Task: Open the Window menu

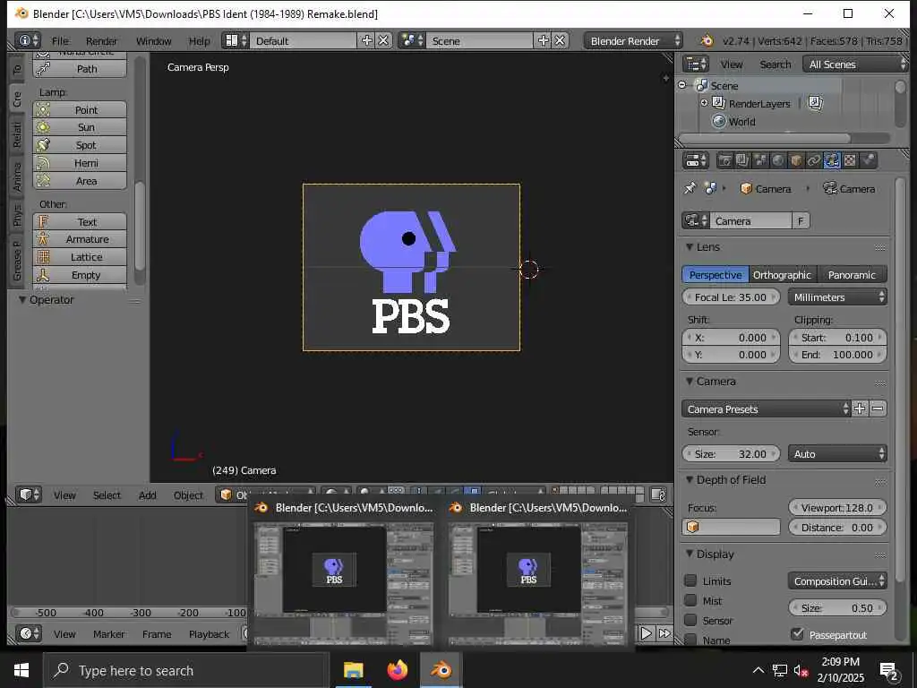Action: 153,41
